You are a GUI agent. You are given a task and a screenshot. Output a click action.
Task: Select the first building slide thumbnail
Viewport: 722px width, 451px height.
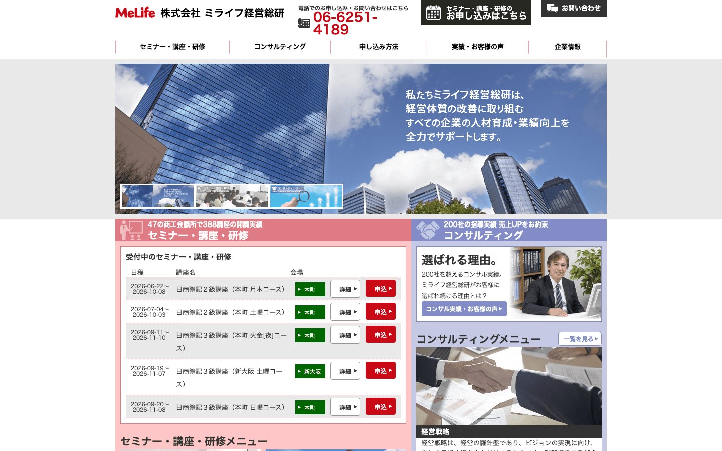click(x=157, y=196)
